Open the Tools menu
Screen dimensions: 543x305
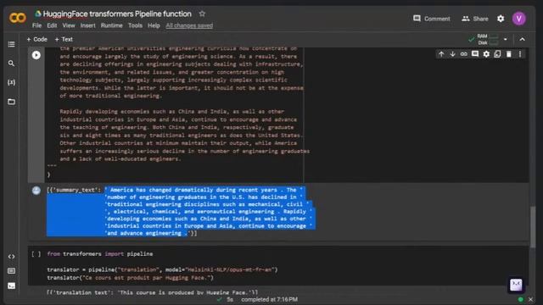click(135, 25)
